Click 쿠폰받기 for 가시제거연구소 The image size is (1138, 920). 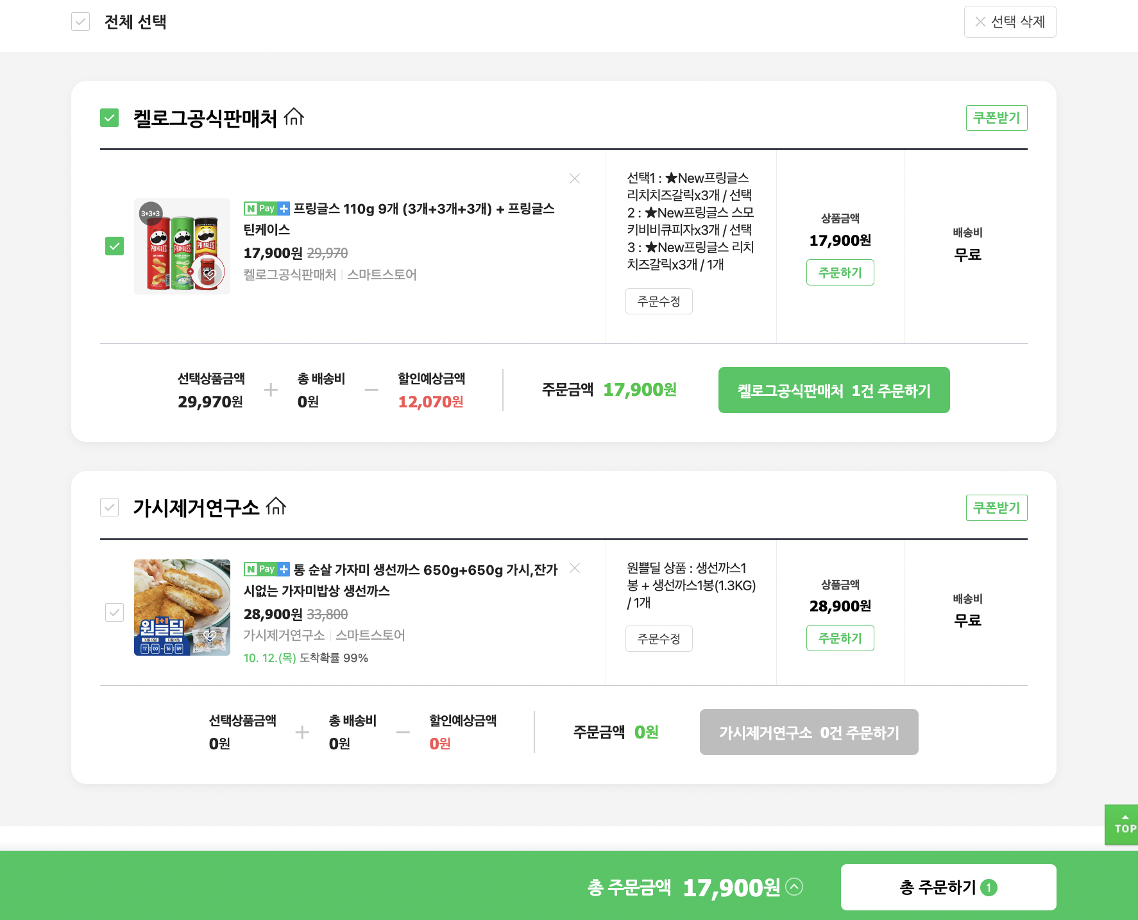click(x=996, y=507)
